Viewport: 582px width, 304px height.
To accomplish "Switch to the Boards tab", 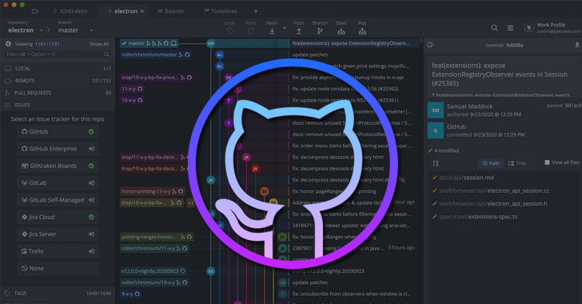I will pyautogui.click(x=171, y=11).
